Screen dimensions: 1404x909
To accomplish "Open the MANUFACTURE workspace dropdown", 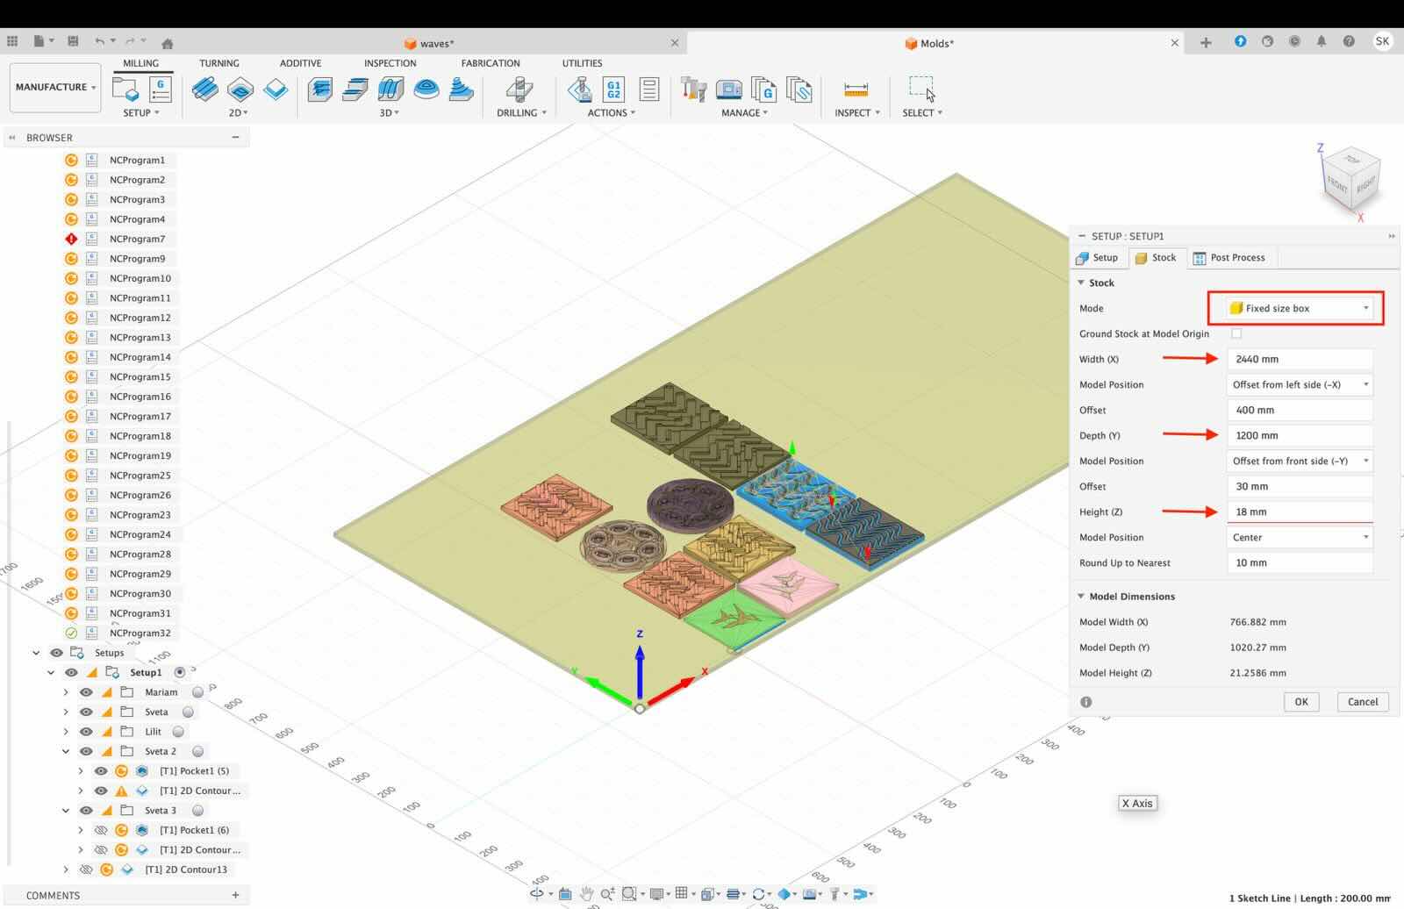I will pos(55,87).
